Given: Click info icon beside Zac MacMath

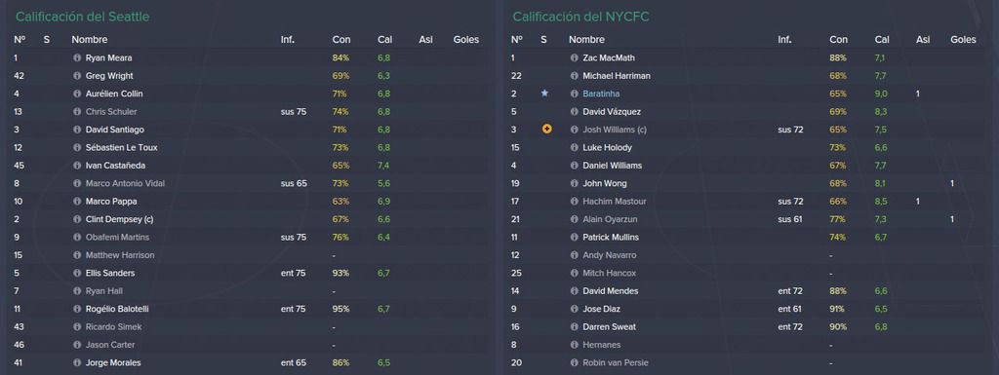Looking at the screenshot, I should (575, 57).
